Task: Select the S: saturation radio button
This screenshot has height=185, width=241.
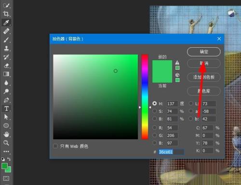Action: tap(155, 111)
